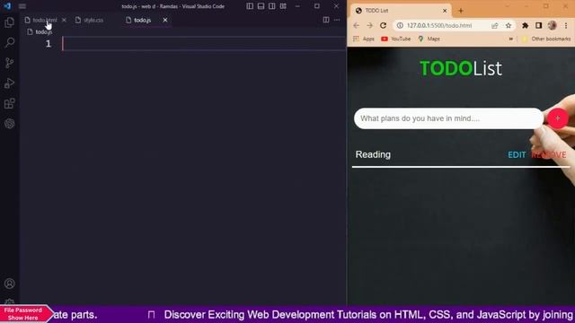
Task: Bookmark this page with the star icon
Action: coord(509,25)
